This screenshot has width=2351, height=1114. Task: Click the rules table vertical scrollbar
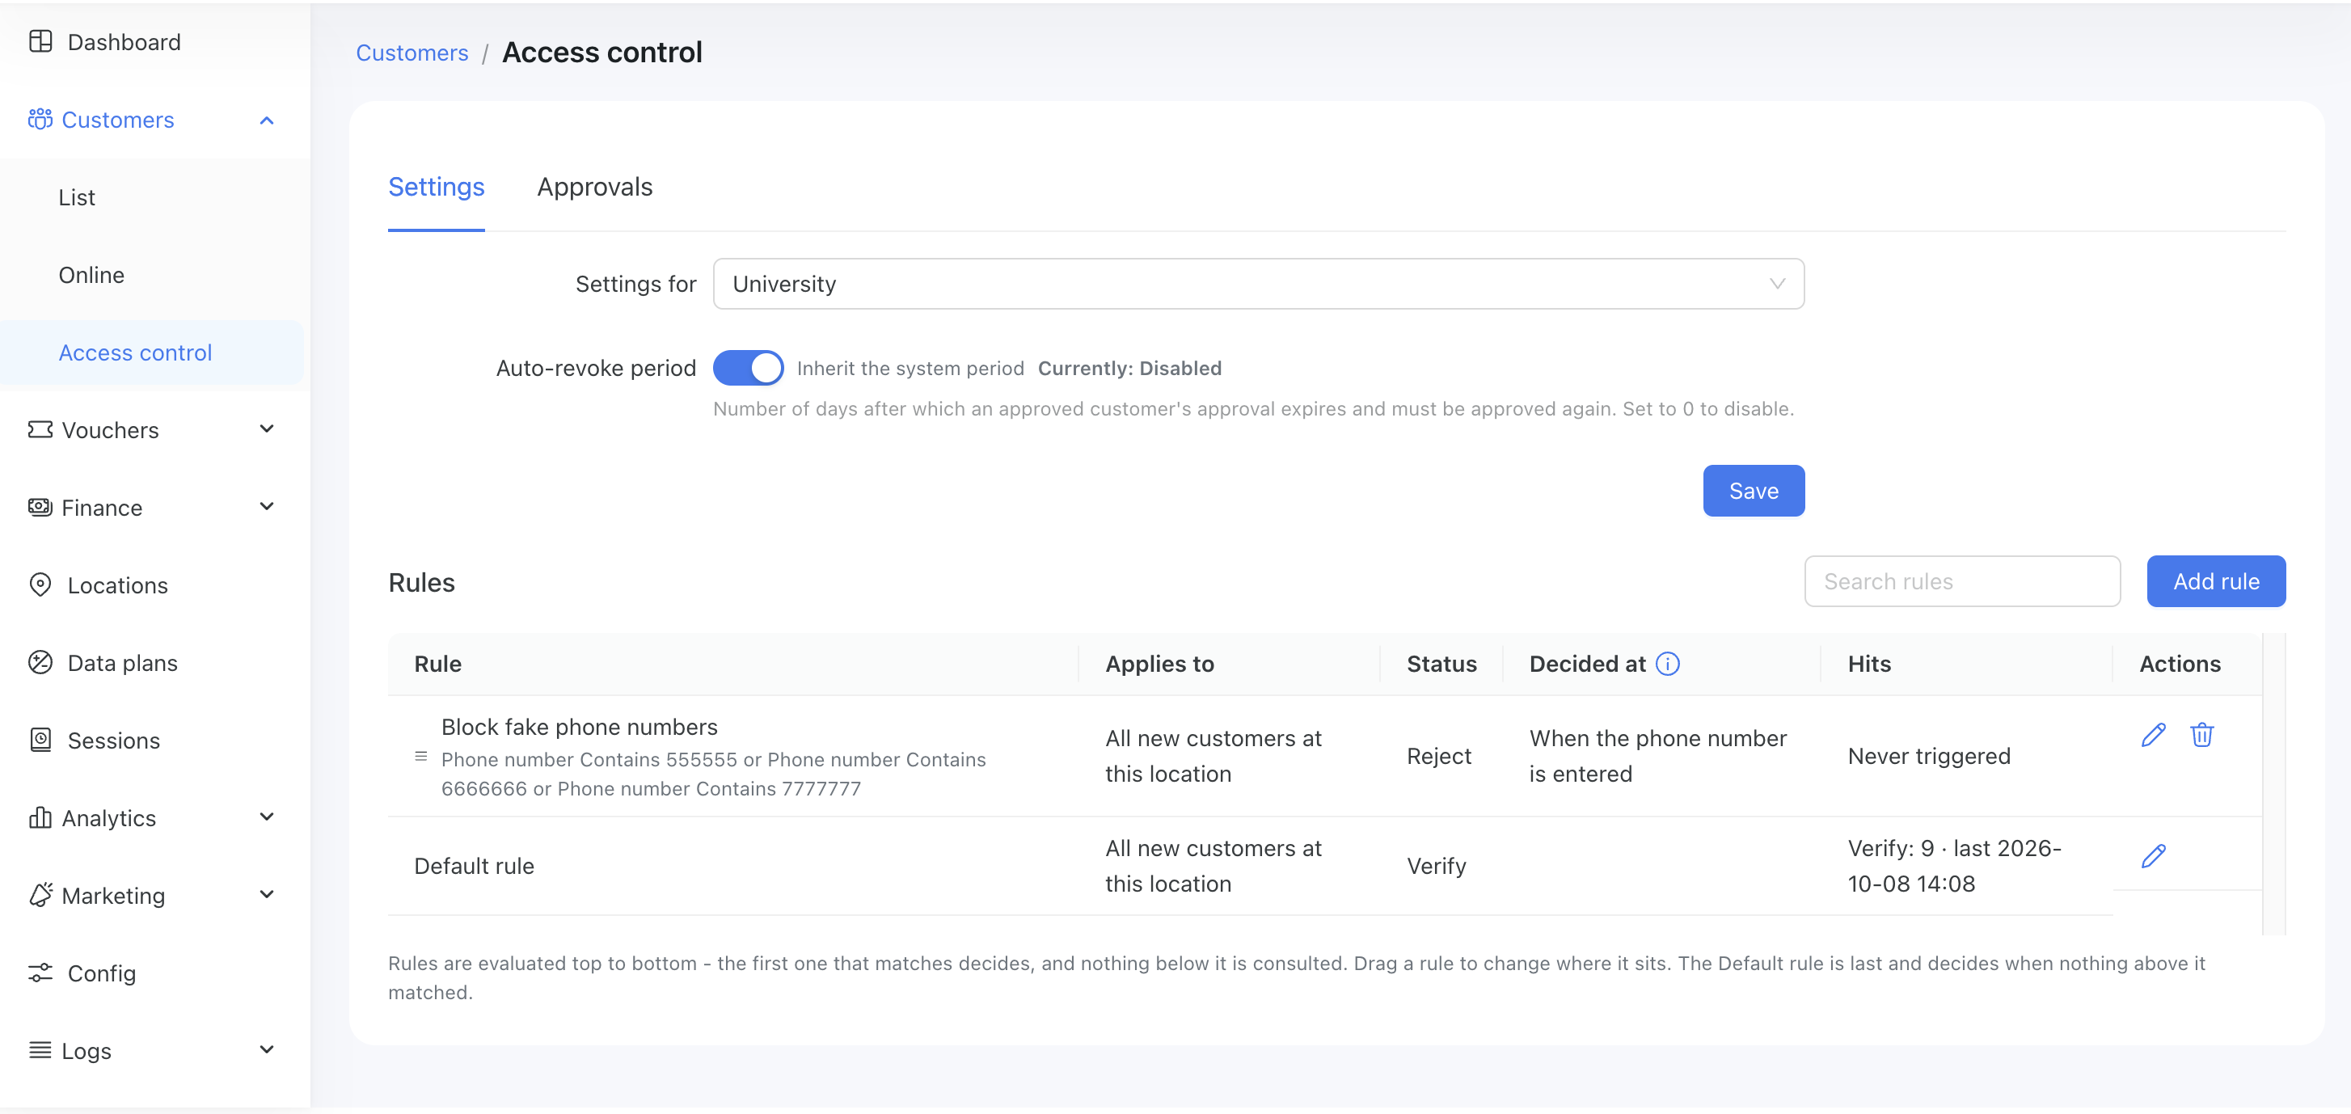(2274, 783)
